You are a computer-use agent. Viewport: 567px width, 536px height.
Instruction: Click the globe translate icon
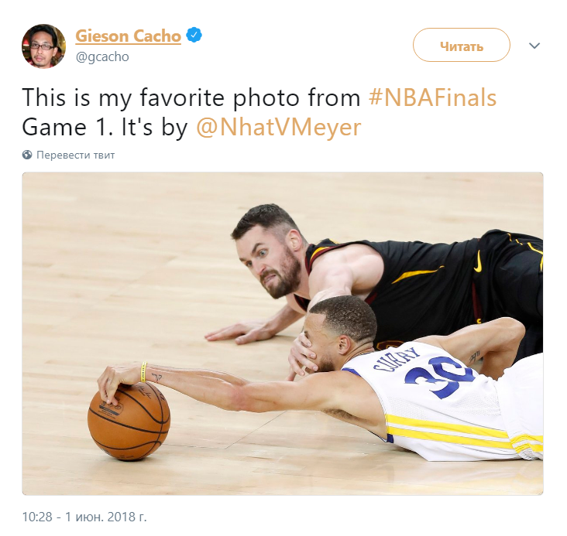27,155
